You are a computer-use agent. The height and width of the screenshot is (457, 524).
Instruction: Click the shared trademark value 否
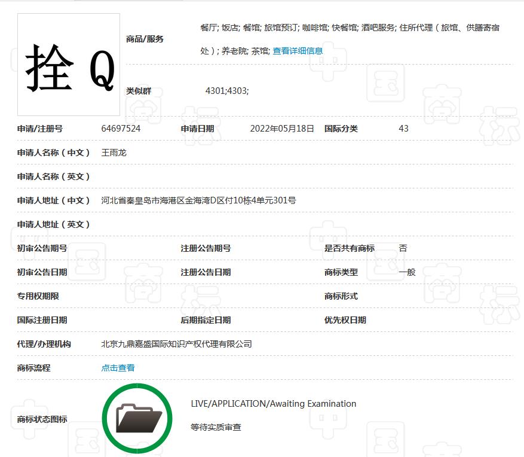403,248
